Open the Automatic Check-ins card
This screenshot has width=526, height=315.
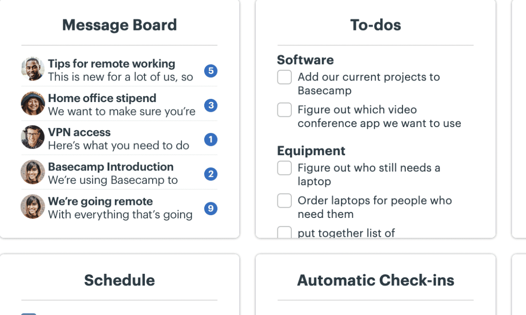pos(375,280)
